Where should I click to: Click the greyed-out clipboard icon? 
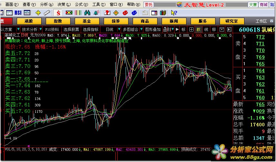click(x=145, y=13)
